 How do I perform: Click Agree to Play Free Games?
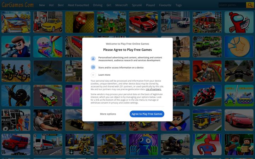(147, 114)
